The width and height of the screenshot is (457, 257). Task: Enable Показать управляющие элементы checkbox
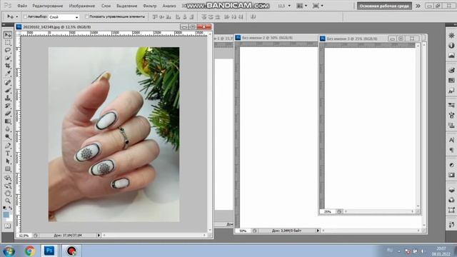click(86, 17)
